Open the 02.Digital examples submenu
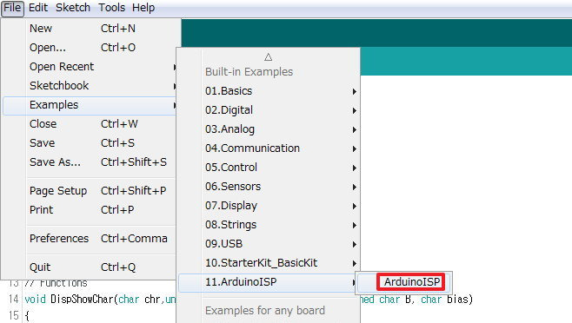This screenshot has height=323, width=572. pos(268,110)
